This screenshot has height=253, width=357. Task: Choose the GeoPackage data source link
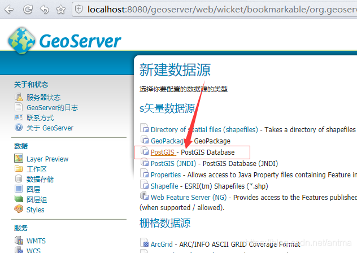(x=168, y=141)
